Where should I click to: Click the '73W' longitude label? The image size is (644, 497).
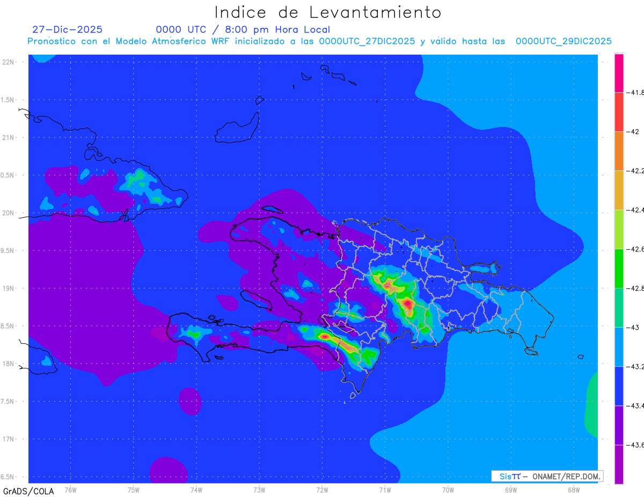259,490
